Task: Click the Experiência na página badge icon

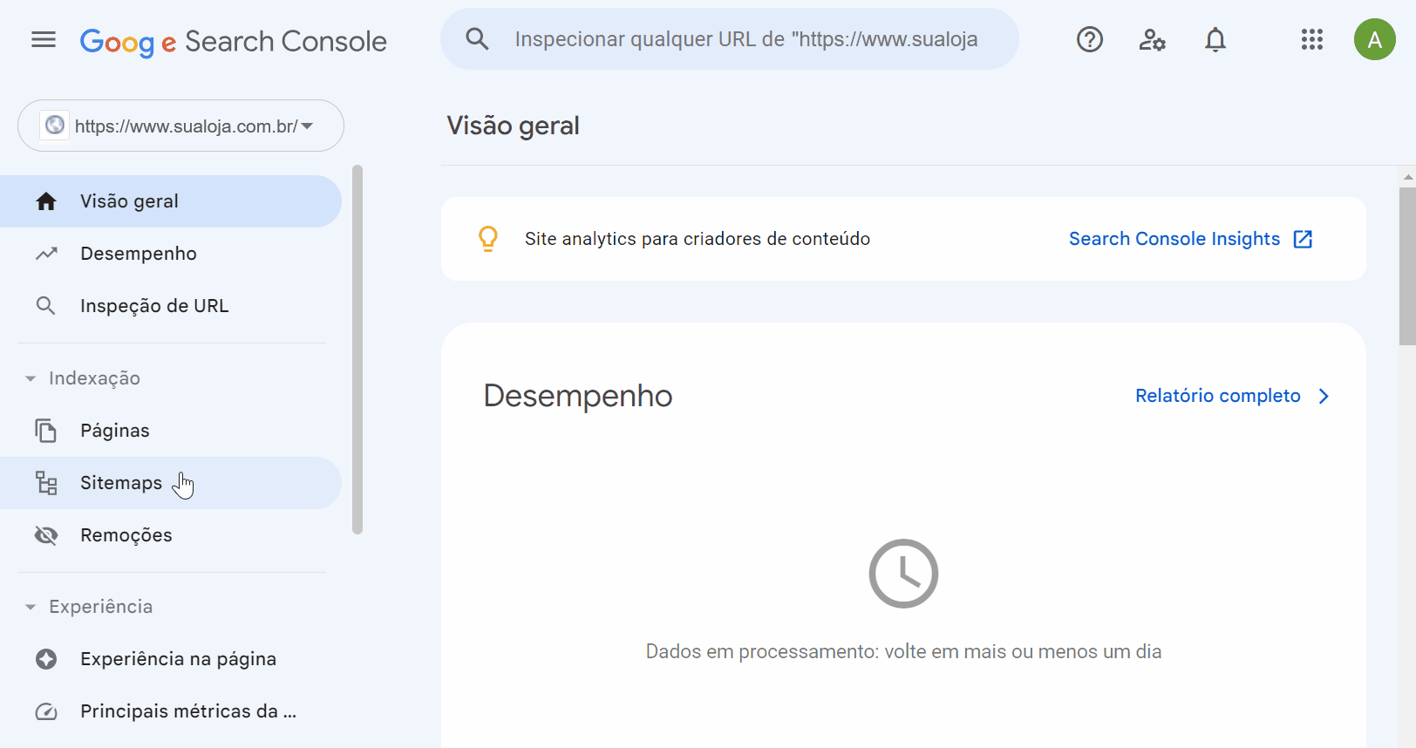Action: point(46,659)
